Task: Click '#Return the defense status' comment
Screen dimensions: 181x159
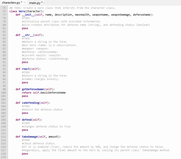Action: click(x=42, y=110)
